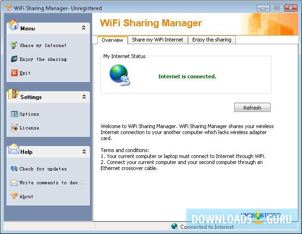
Task: Click the Refresh button
Action: pyautogui.click(x=252, y=107)
